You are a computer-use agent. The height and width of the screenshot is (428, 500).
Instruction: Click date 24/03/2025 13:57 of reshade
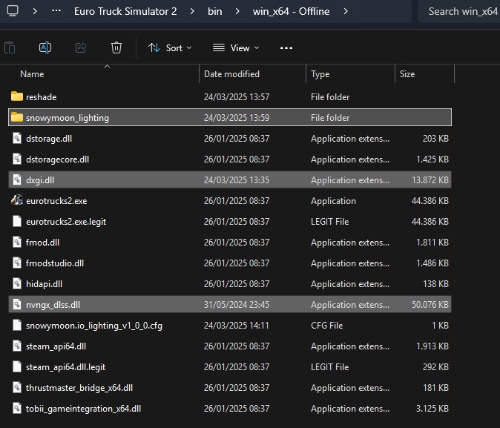[237, 96]
